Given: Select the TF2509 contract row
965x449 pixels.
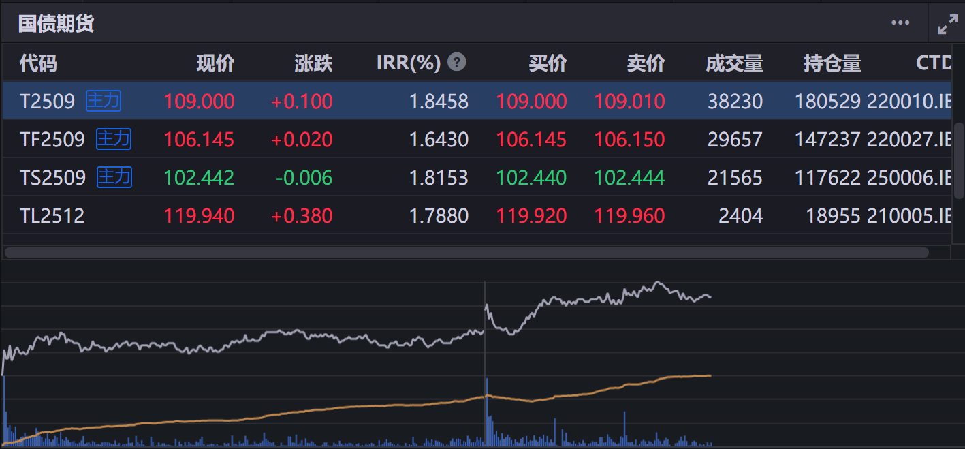Looking at the screenshot, I should [477, 140].
